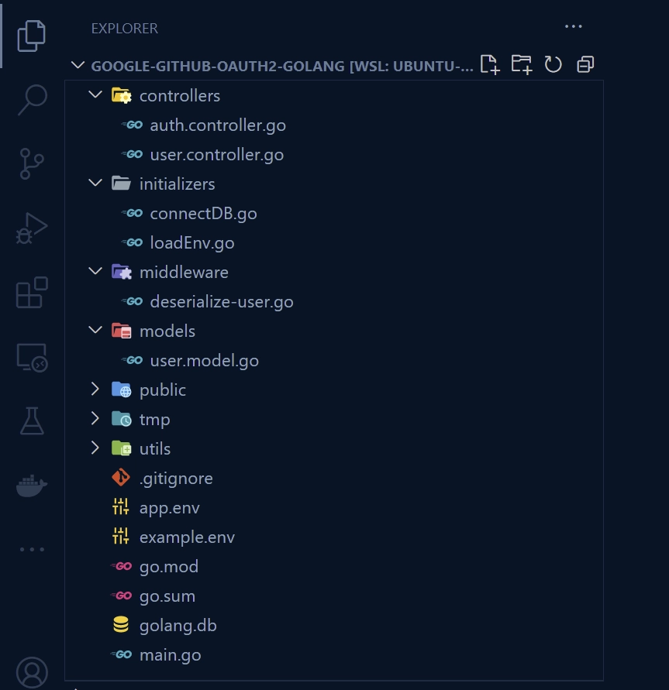This screenshot has width=669, height=690.
Task: Create a new file in the workspace
Action: pyautogui.click(x=490, y=65)
